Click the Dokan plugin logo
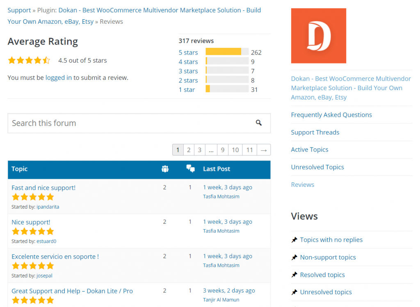The height and width of the screenshot is (307, 420). click(x=318, y=36)
